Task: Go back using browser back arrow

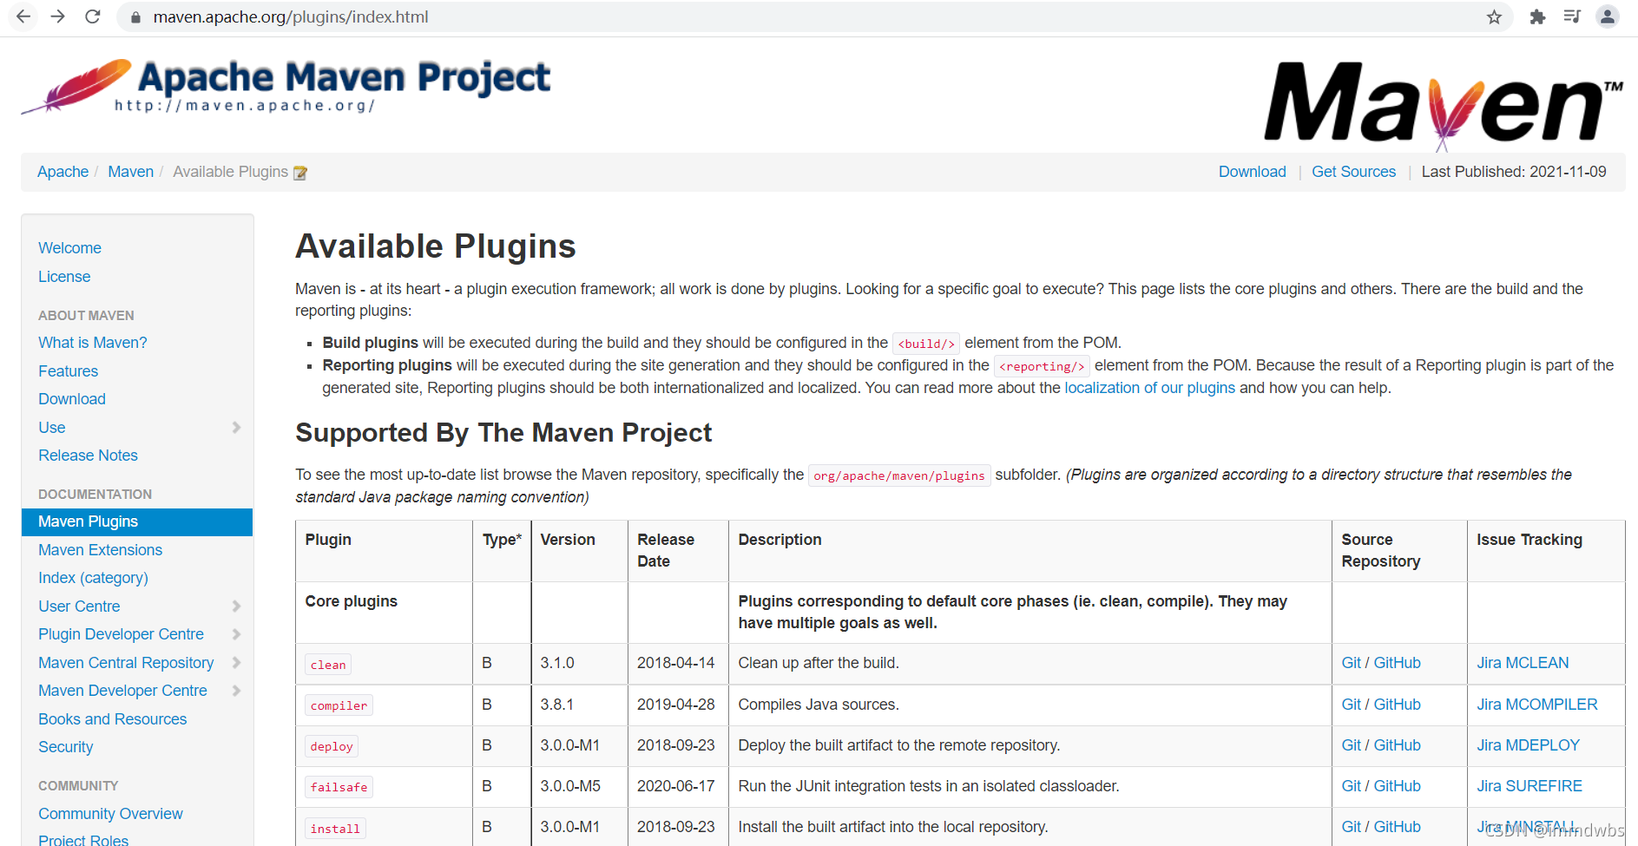Action: [x=23, y=16]
